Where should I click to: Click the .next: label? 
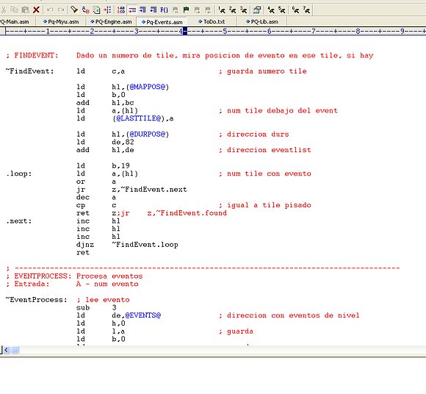click(x=19, y=221)
